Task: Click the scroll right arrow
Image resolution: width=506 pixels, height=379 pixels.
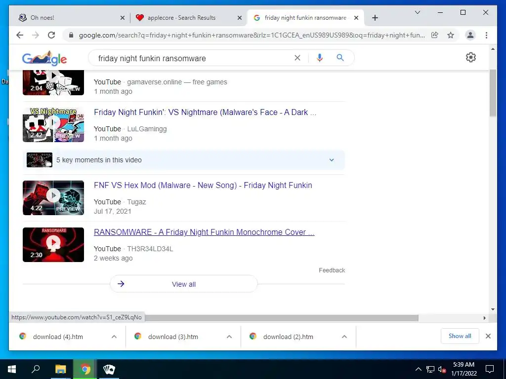Action: [484, 318]
